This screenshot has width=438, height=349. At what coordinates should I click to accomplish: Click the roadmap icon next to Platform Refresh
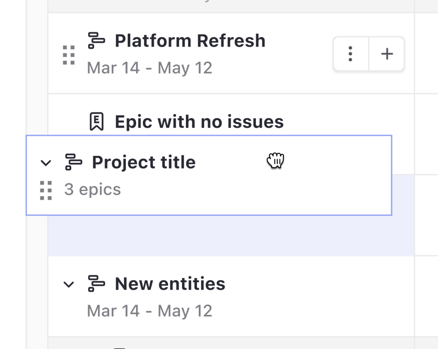pos(96,41)
